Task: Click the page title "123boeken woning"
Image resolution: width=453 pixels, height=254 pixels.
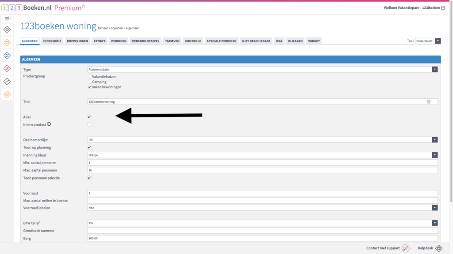Action: point(58,26)
